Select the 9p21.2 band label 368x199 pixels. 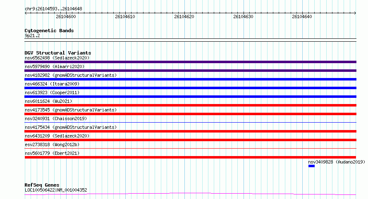[x=32, y=36]
